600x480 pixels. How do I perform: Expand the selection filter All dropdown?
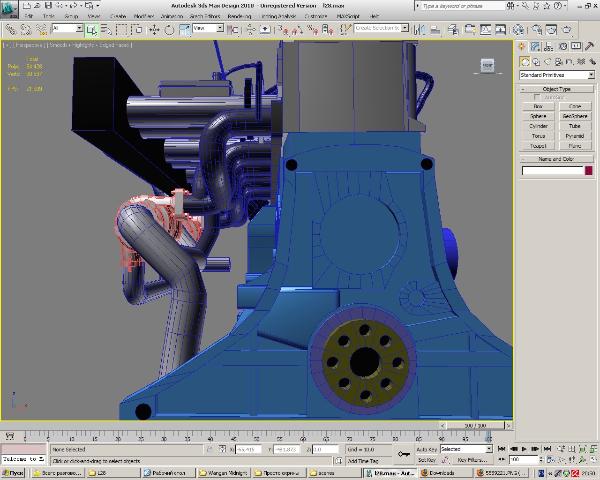point(79,28)
